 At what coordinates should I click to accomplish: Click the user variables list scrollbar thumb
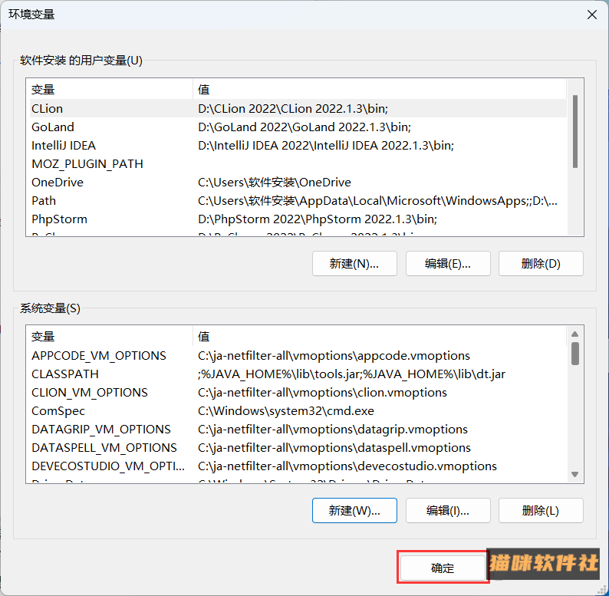[x=575, y=131]
